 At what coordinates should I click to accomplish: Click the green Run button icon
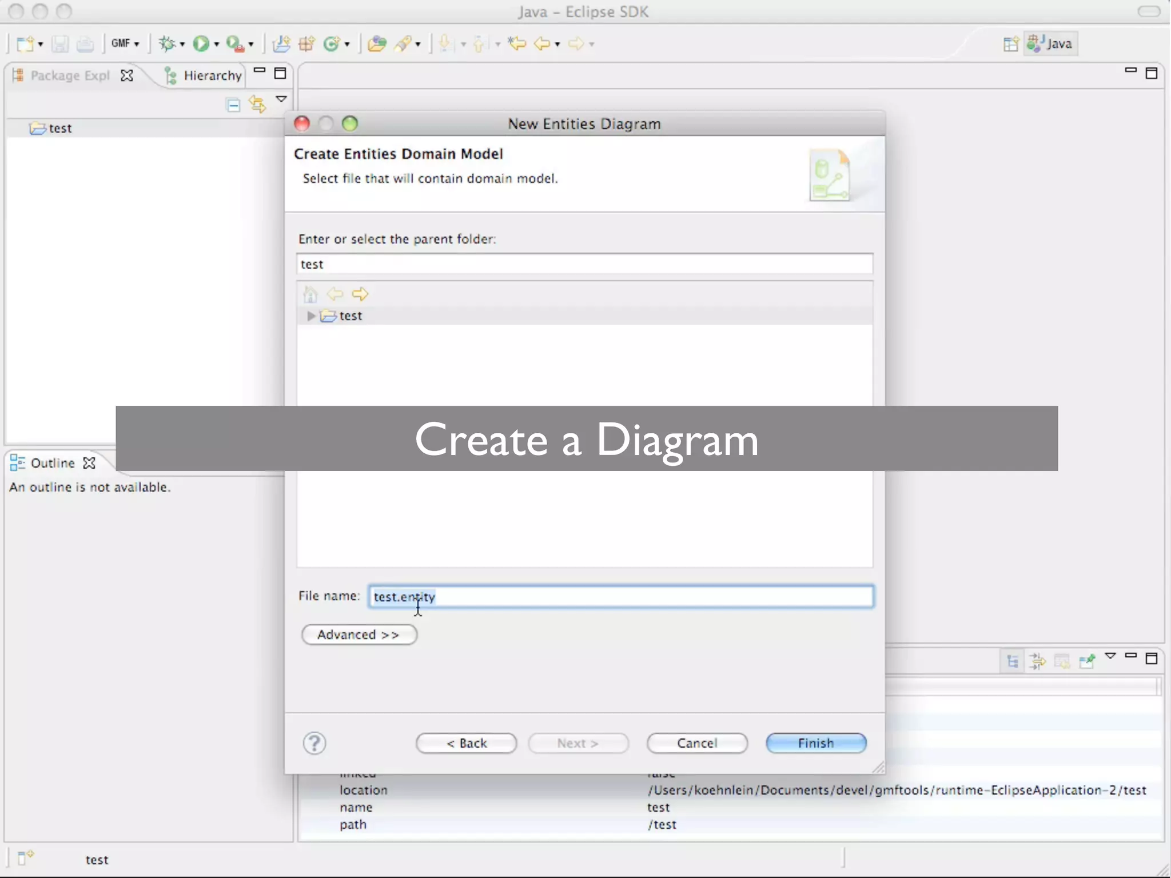click(x=201, y=43)
